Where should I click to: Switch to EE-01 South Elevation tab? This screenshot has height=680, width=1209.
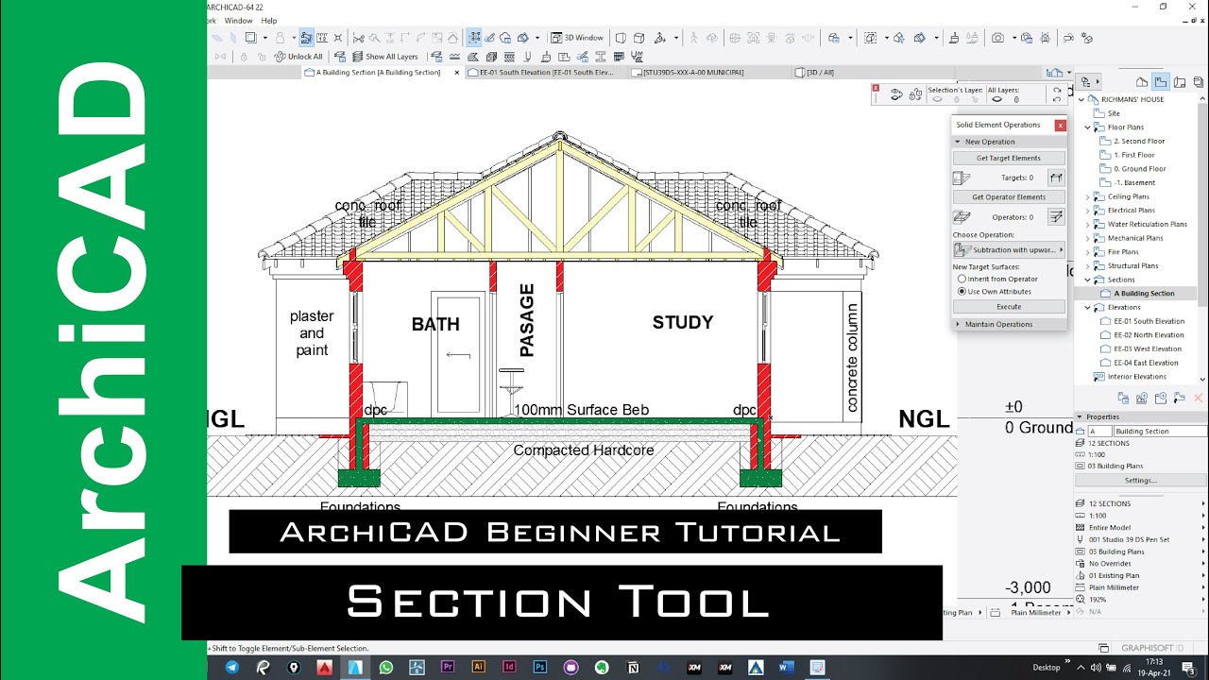pos(547,72)
